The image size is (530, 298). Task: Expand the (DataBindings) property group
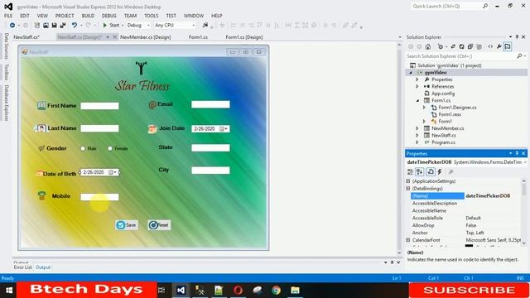[408, 189]
